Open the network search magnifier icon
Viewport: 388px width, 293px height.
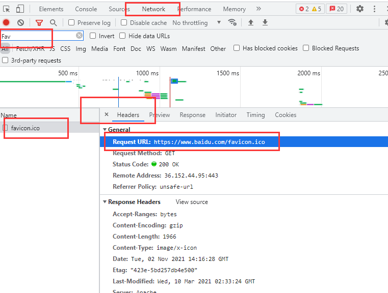point(53,23)
